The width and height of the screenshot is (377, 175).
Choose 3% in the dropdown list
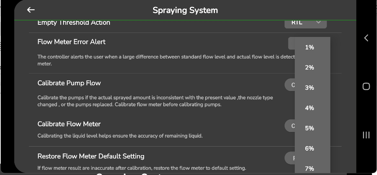coord(309,88)
